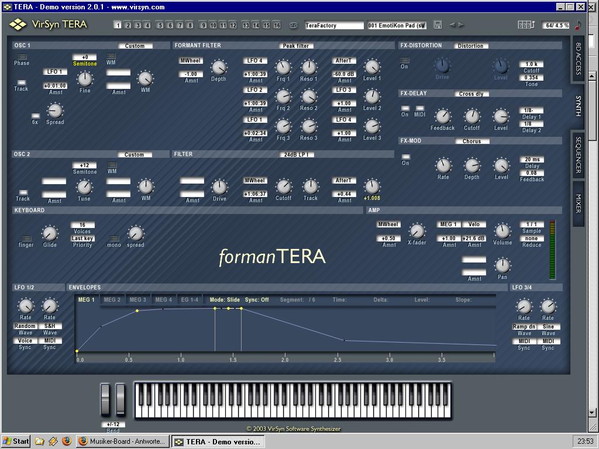Image resolution: width=599 pixels, height=449 pixels.
Task: Toggle OSC 2 Track switch
Action: 23,192
